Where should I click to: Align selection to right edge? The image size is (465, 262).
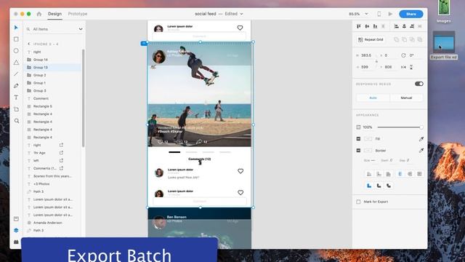tap(412, 26)
